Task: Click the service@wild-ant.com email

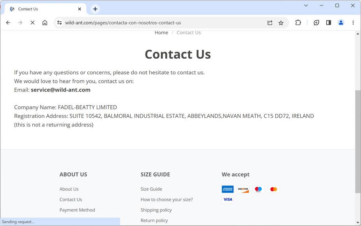Action: 60,90
